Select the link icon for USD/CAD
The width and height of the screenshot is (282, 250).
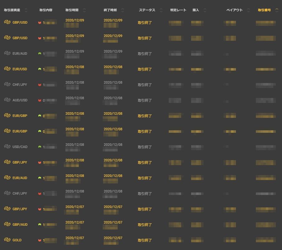click(x=7, y=147)
